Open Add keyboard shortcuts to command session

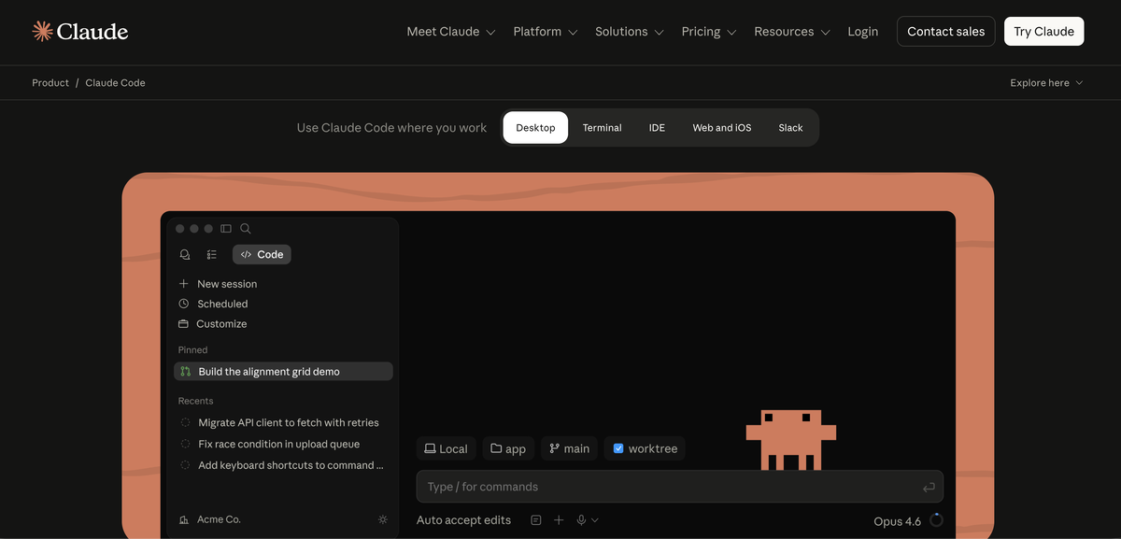(x=291, y=464)
